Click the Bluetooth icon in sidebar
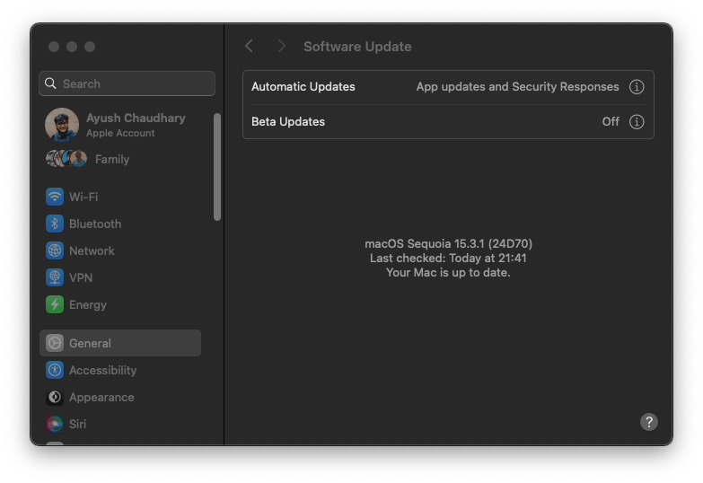The image size is (703, 483). pyautogui.click(x=55, y=224)
